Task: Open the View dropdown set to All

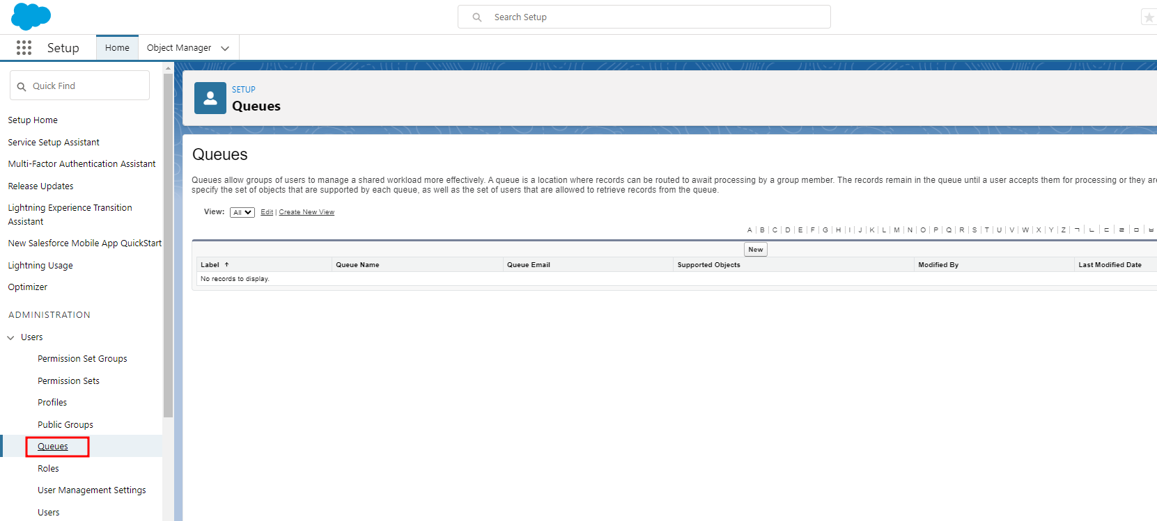Action: [x=242, y=212]
